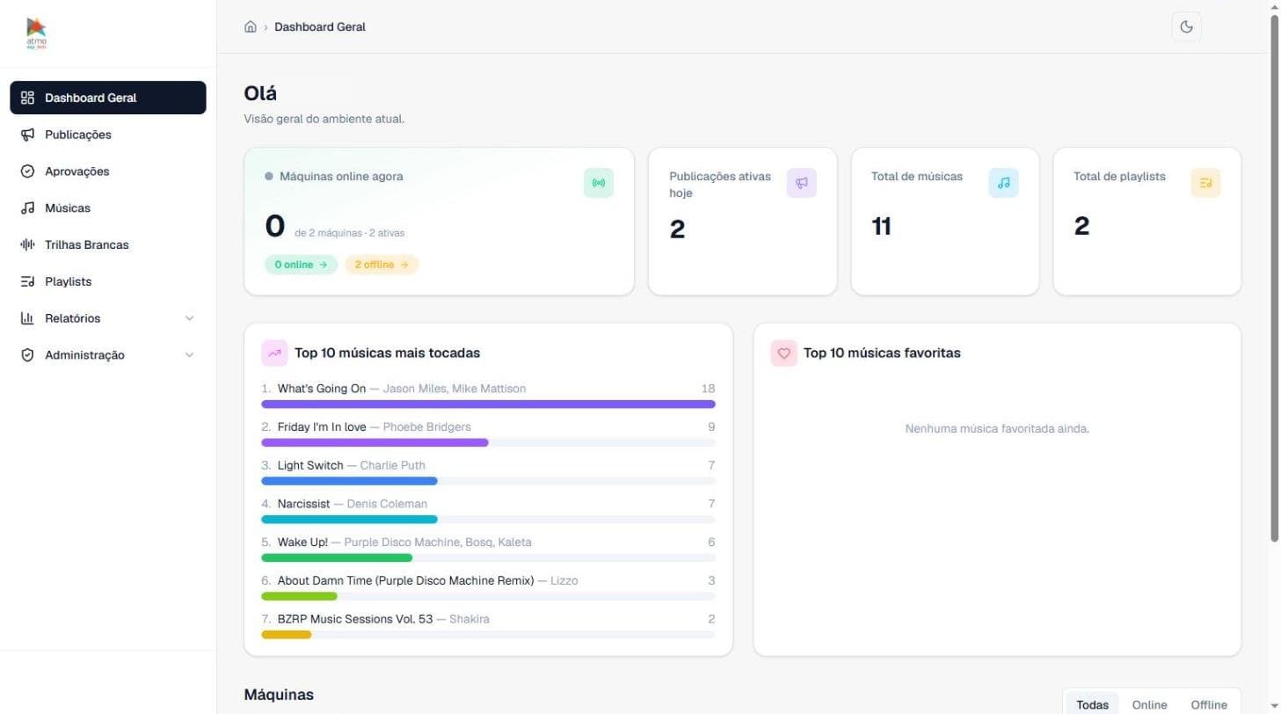The width and height of the screenshot is (1281, 714).
Task: Expand Administração chevron in sidebar
Action: pyautogui.click(x=189, y=355)
